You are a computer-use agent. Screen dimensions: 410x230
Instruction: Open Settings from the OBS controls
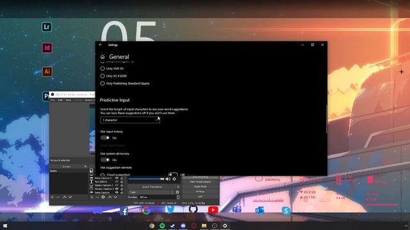[x=201, y=192]
